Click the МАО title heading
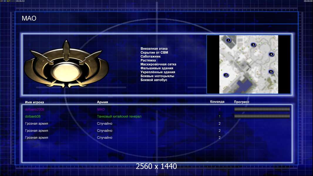313x176 pixels. 29,18
